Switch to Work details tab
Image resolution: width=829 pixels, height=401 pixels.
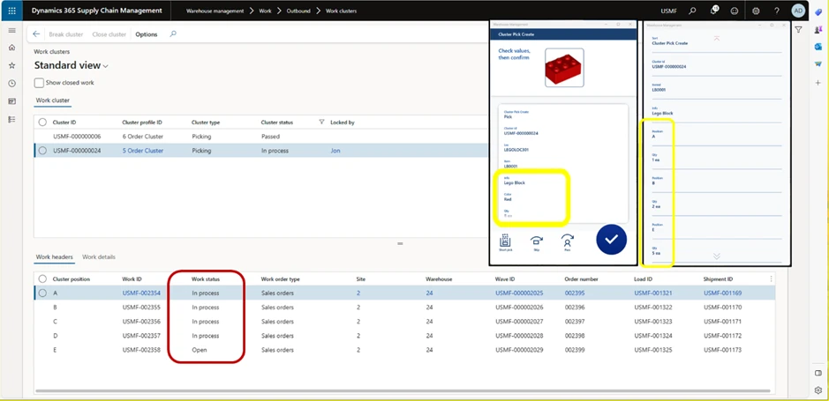click(99, 257)
